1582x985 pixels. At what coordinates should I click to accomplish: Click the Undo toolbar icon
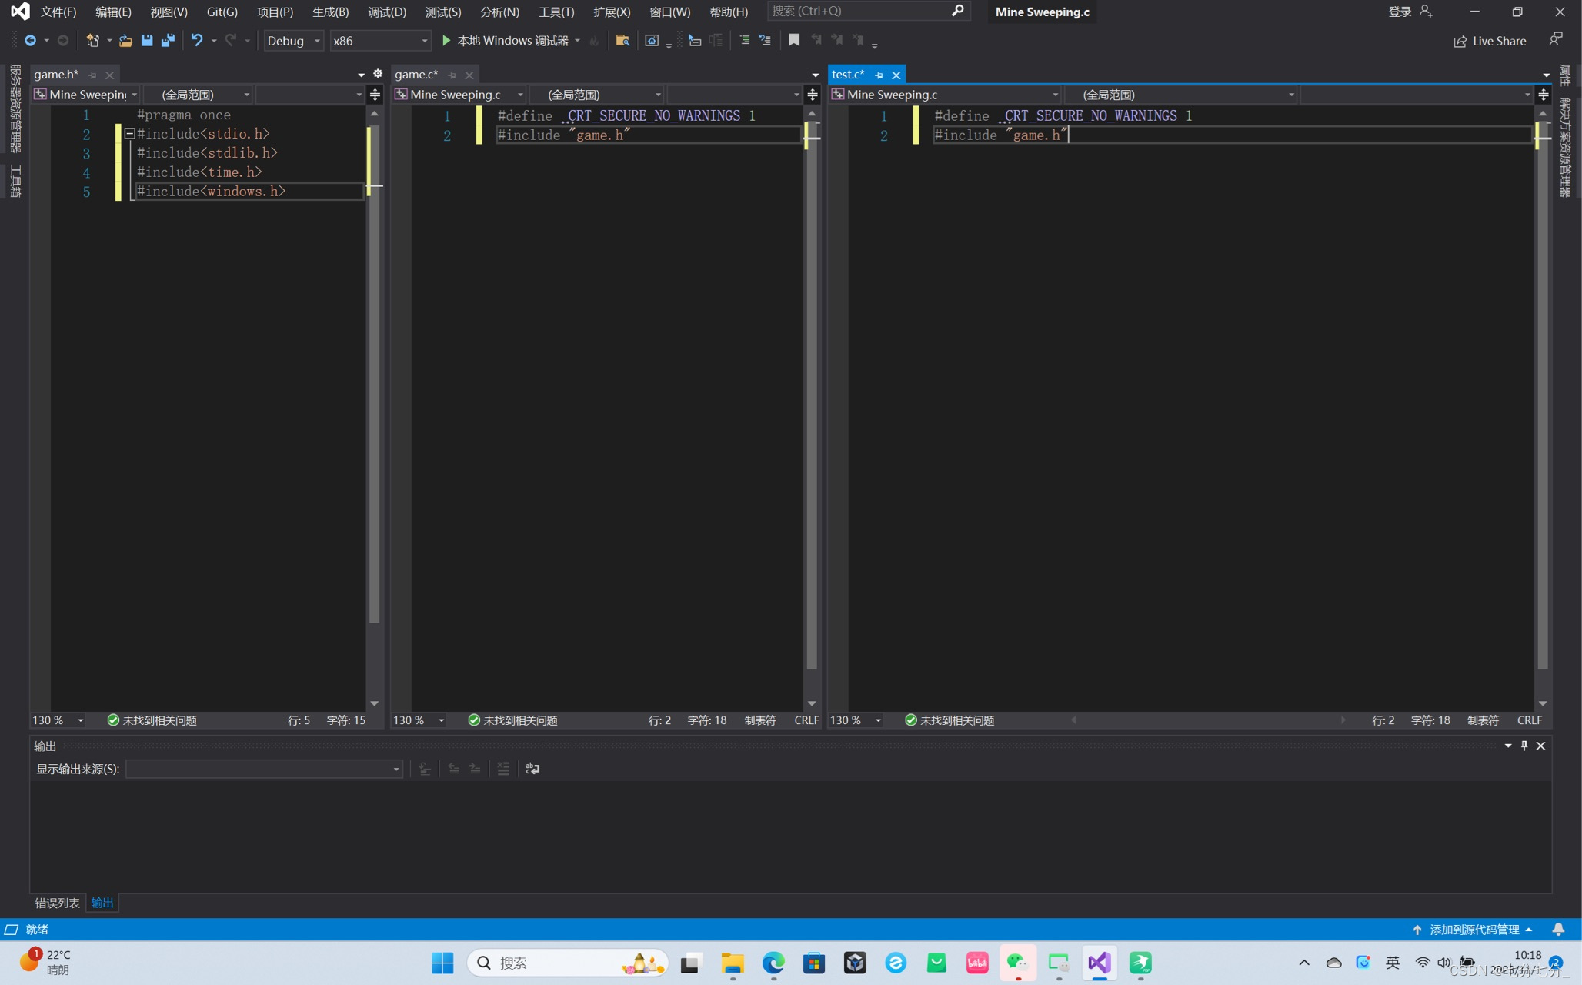197,41
